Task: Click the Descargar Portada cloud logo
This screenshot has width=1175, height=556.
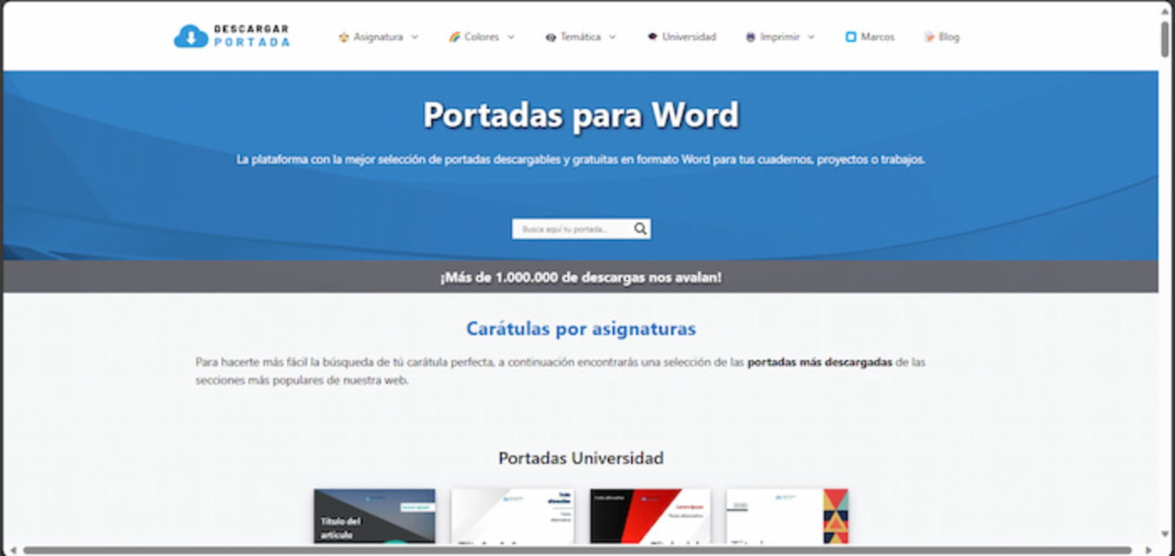Action: [x=191, y=36]
